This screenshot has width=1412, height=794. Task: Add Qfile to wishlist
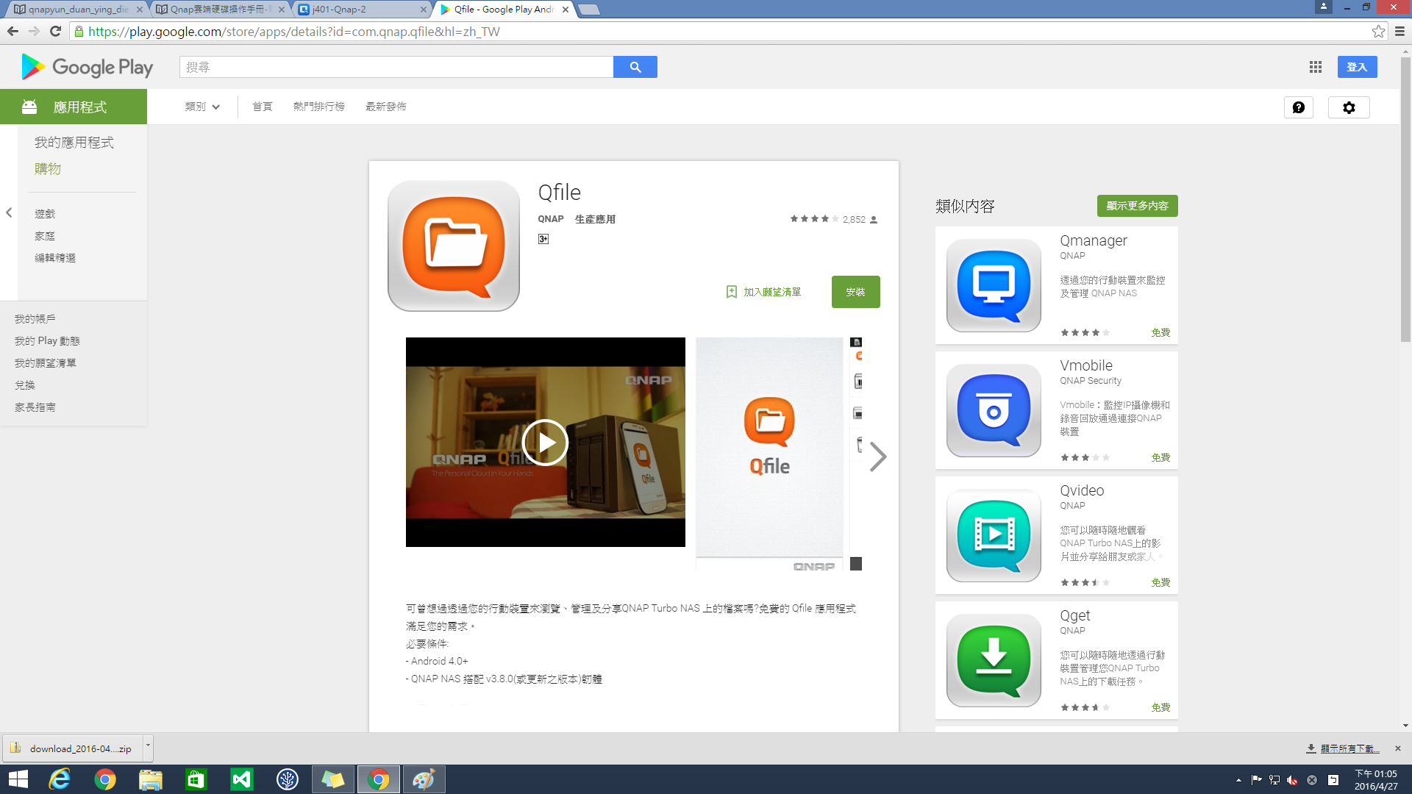[x=763, y=292]
